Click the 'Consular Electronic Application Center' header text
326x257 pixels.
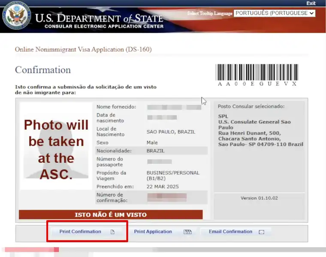click(104, 27)
